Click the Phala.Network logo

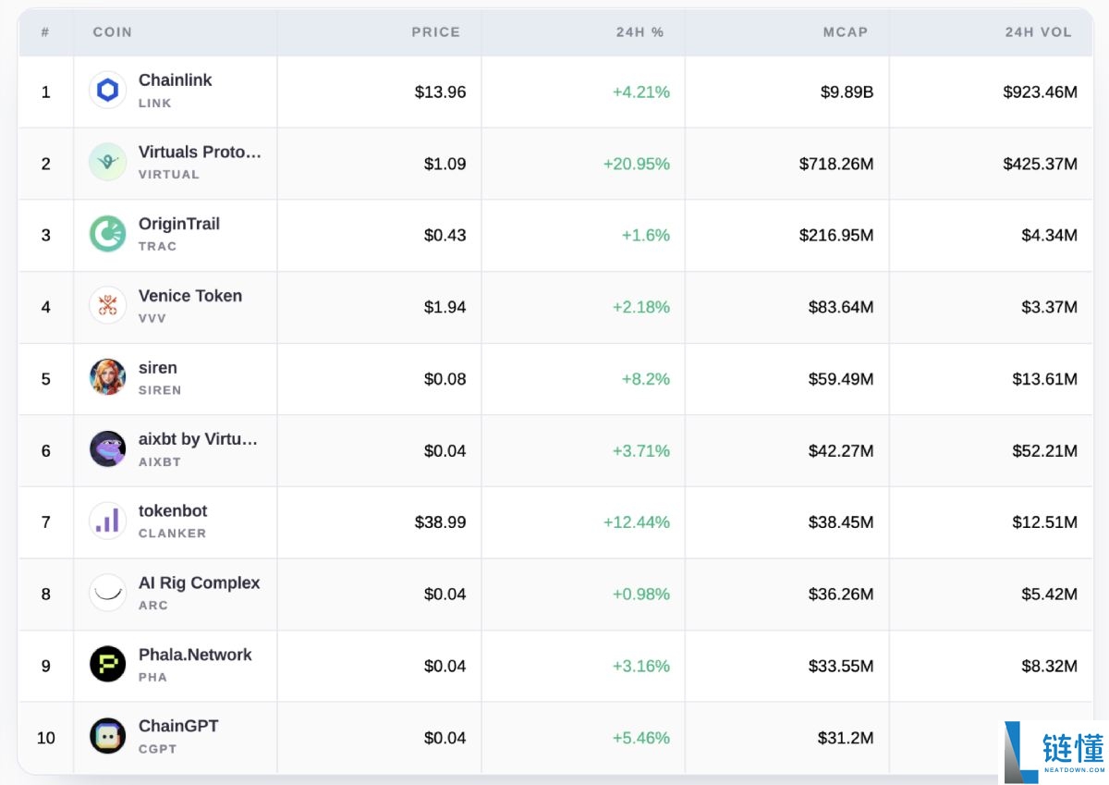click(x=107, y=665)
